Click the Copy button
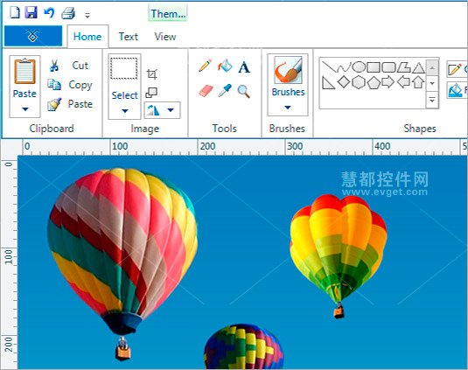The height and width of the screenshot is (370, 468). [x=71, y=85]
